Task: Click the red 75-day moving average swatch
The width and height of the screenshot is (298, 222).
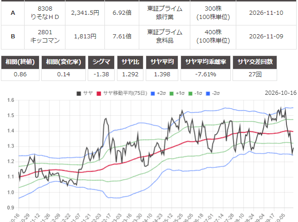Action: (x=99, y=93)
